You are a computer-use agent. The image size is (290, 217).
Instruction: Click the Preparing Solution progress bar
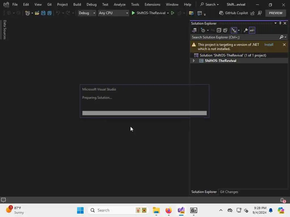pyautogui.click(x=144, y=113)
